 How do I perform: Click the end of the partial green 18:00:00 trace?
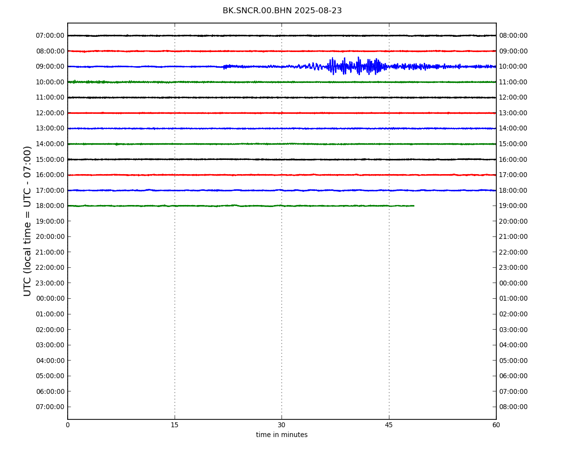click(413, 206)
